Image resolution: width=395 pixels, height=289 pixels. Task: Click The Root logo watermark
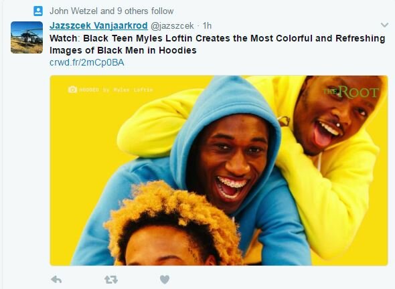[351, 92]
